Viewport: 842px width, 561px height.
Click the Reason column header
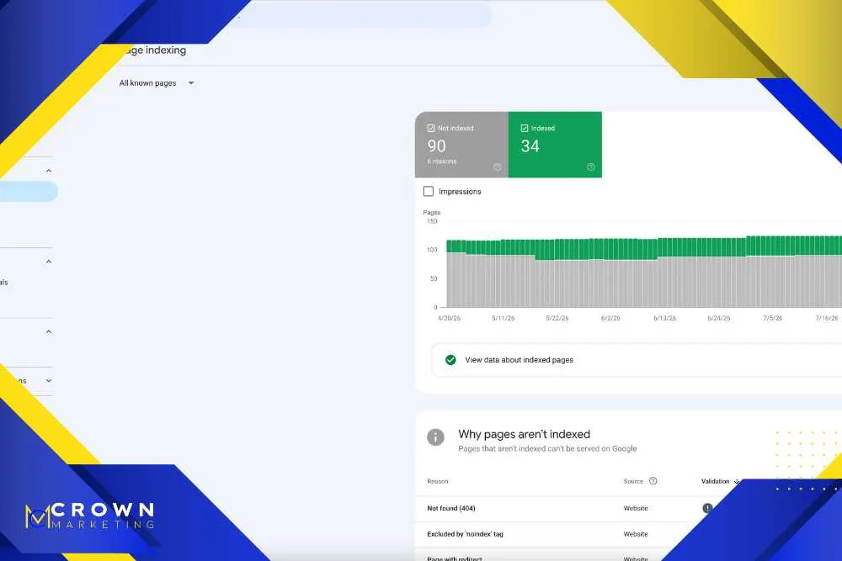(x=438, y=482)
